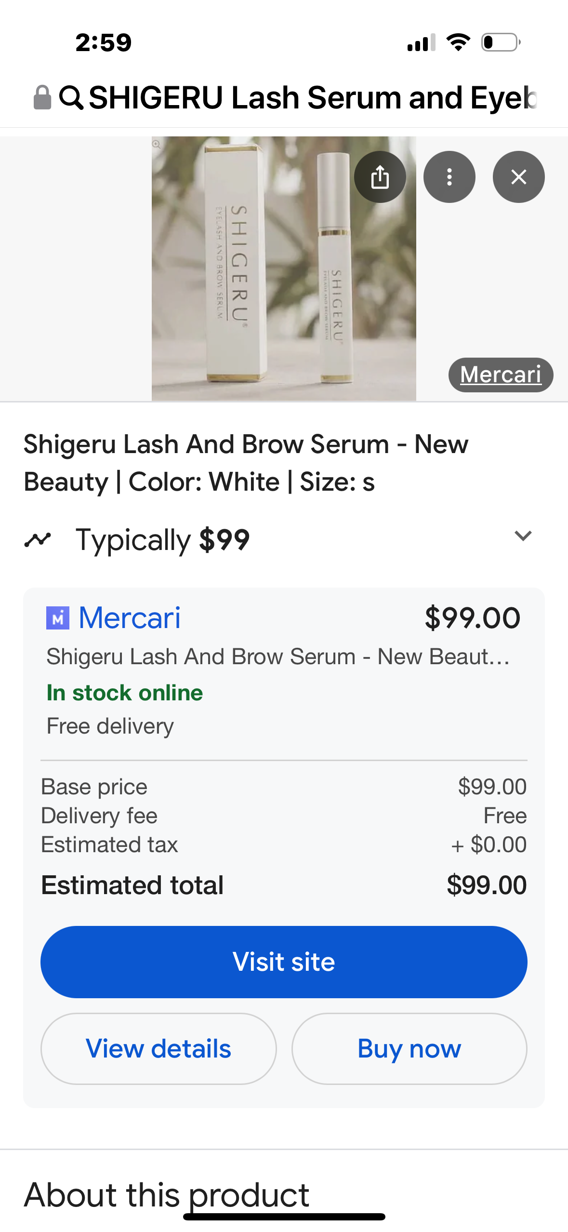Viewport: 568px width, 1232px height.
Task: Tap the Buy now button
Action: point(409,1049)
